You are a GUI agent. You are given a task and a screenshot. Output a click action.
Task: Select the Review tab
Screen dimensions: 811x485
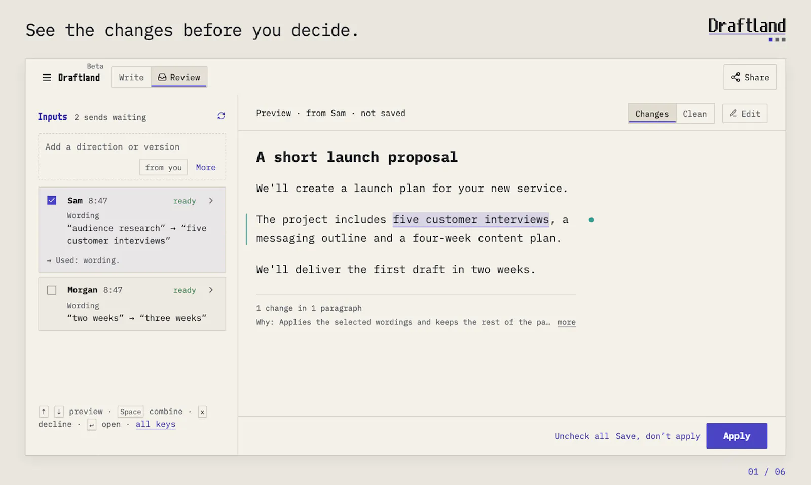point(179,77)
